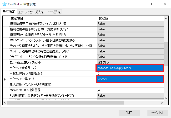This screenshot has width=171, height=118.
Task: Click the horizontal scrollbar right arrow
Action: (x=162, y=103)
